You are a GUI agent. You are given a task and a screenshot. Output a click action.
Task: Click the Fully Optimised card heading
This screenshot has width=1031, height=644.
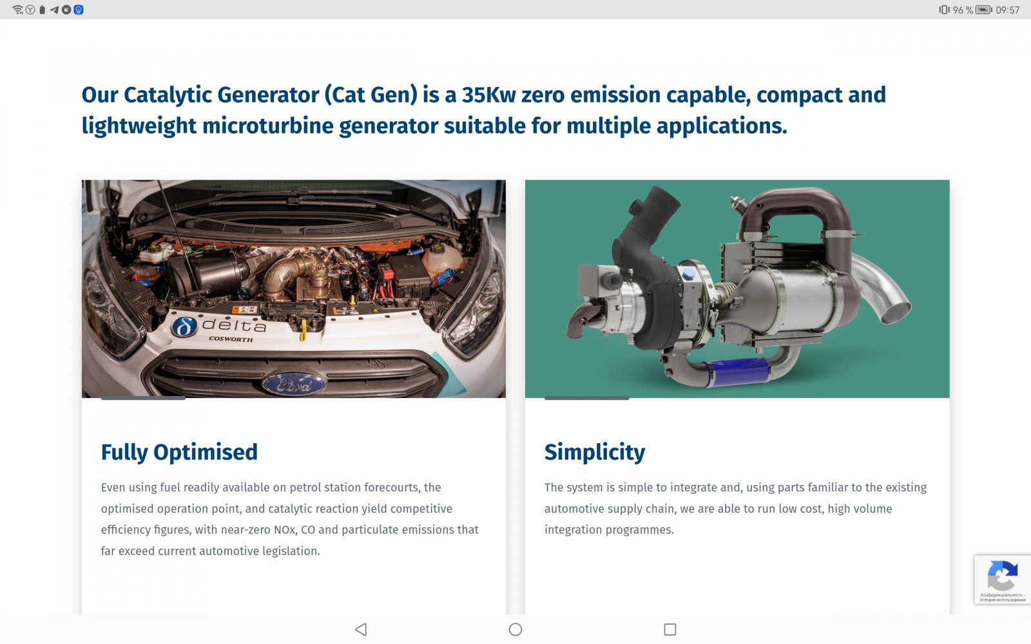point(179,452)
